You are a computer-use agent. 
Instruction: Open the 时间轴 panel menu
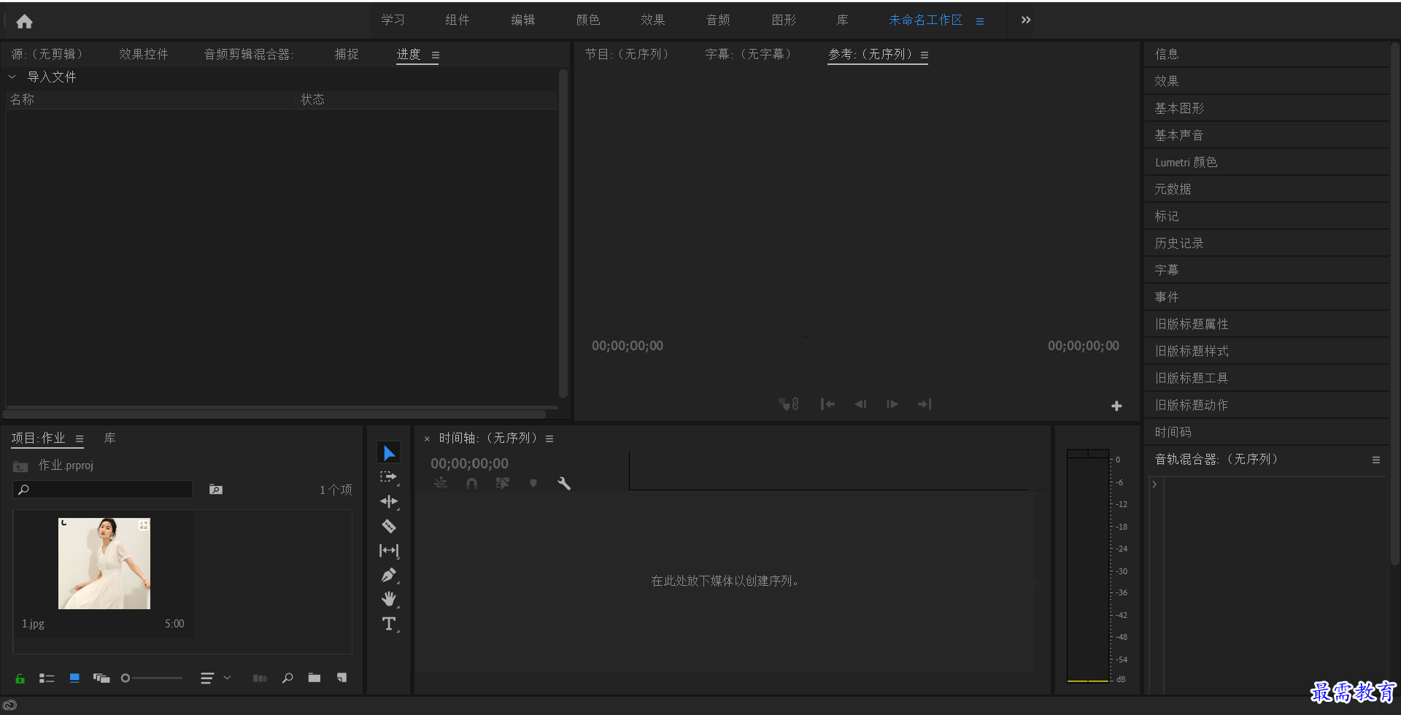click(549, 439)
